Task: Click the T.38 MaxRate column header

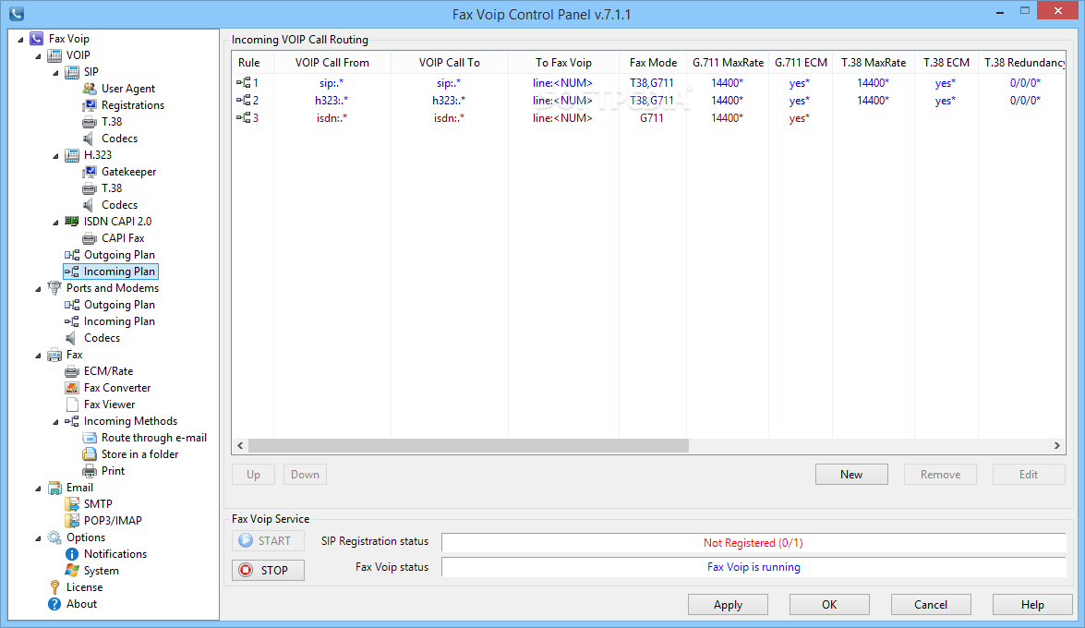Action: click(x=874, y=62)
